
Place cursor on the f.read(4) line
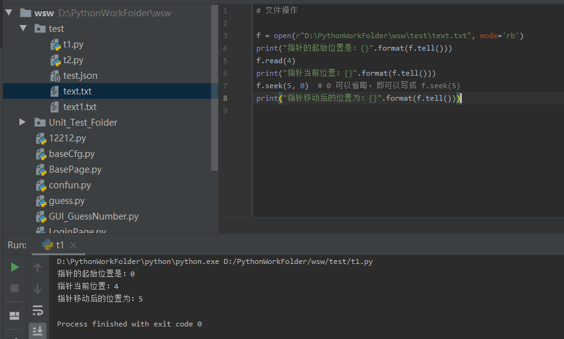click(x=276, y=61)
